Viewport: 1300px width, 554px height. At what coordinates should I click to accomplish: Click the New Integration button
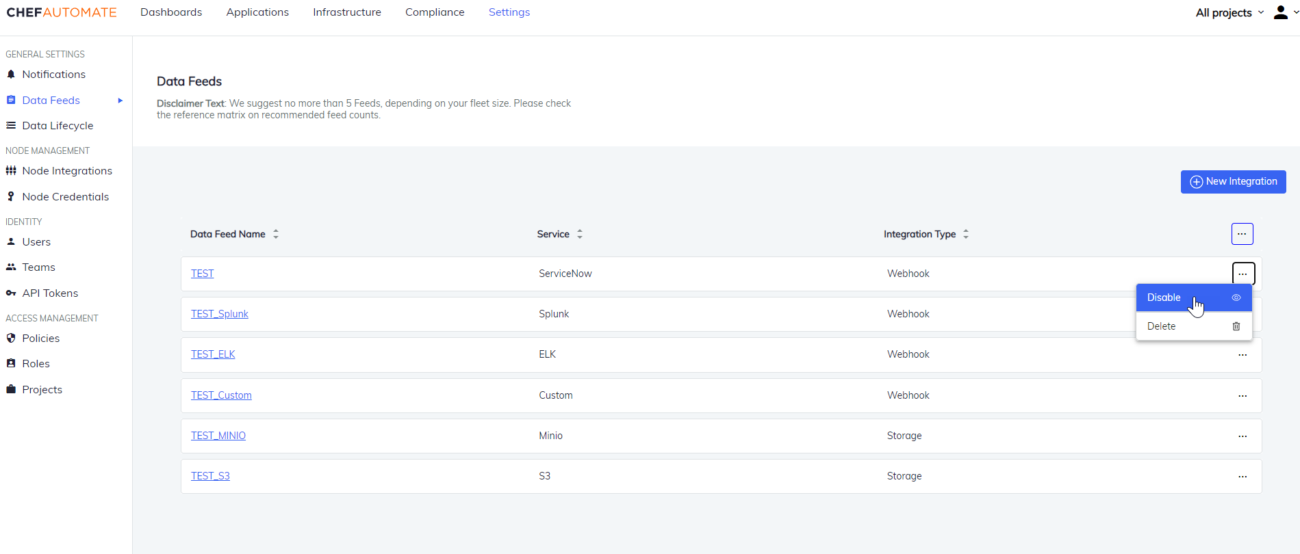click(1233, 182)
